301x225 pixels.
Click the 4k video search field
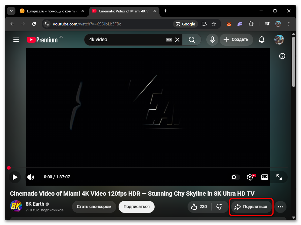click(x=127, y=40)
